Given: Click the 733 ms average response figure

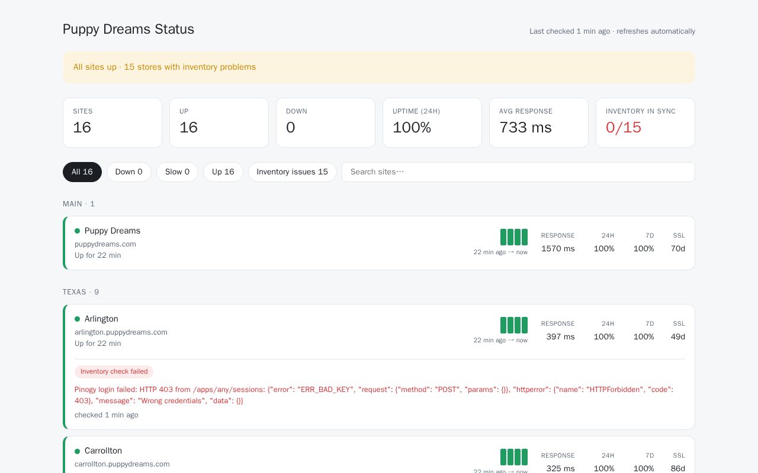Looking at the screenshot, I should 525,128.
